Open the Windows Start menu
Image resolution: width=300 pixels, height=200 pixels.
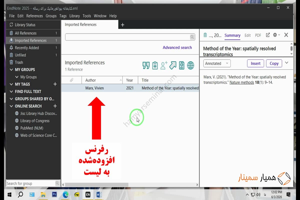tap(10, 194)
